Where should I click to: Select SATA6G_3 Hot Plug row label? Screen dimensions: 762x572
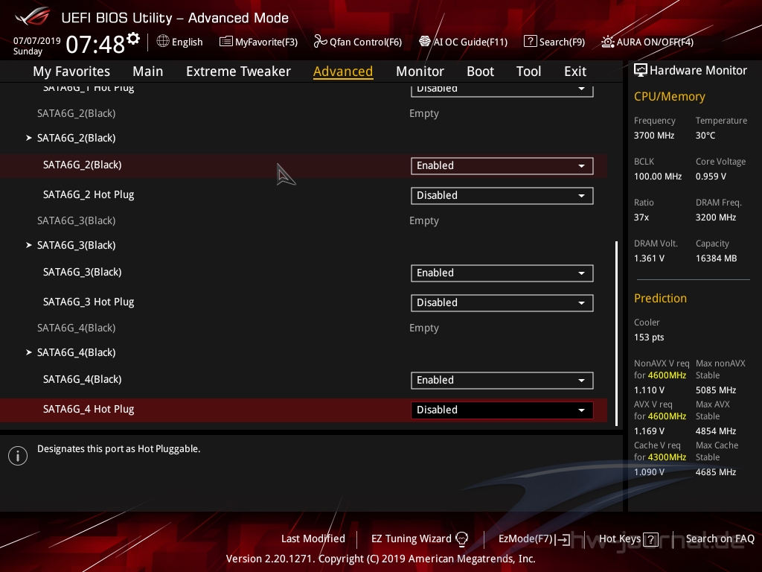point(89,302)
